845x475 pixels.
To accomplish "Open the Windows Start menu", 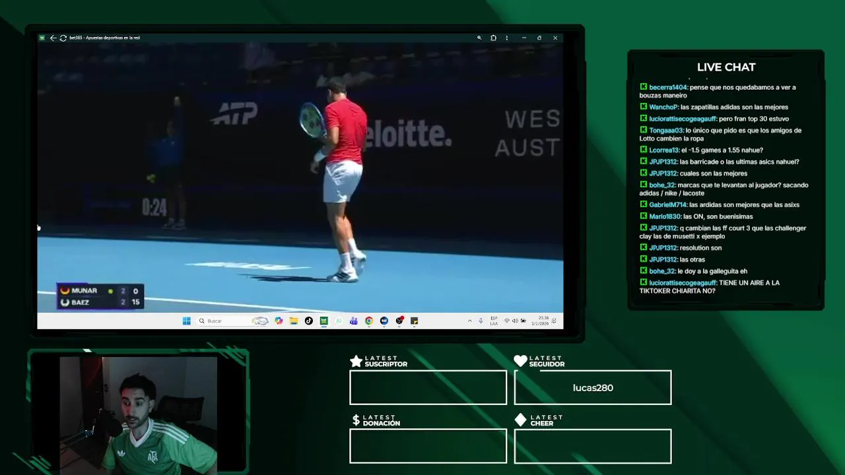I will coord(186,321).
